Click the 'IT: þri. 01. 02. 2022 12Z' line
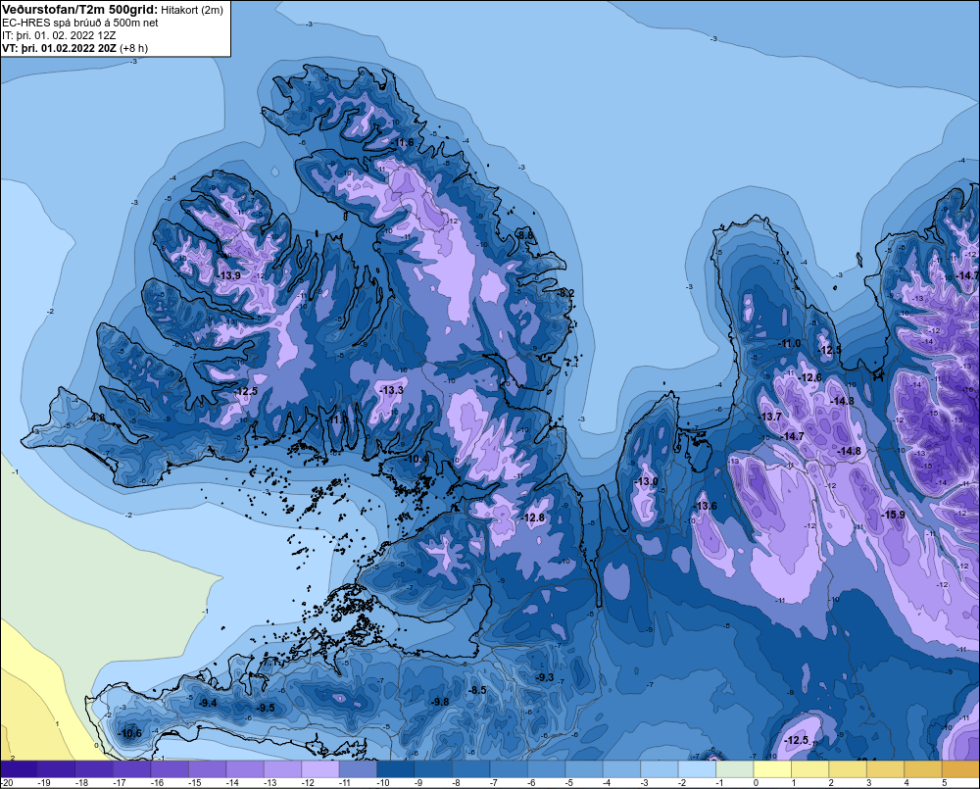This screenshot has width=980, height=789. click(59, 35)
